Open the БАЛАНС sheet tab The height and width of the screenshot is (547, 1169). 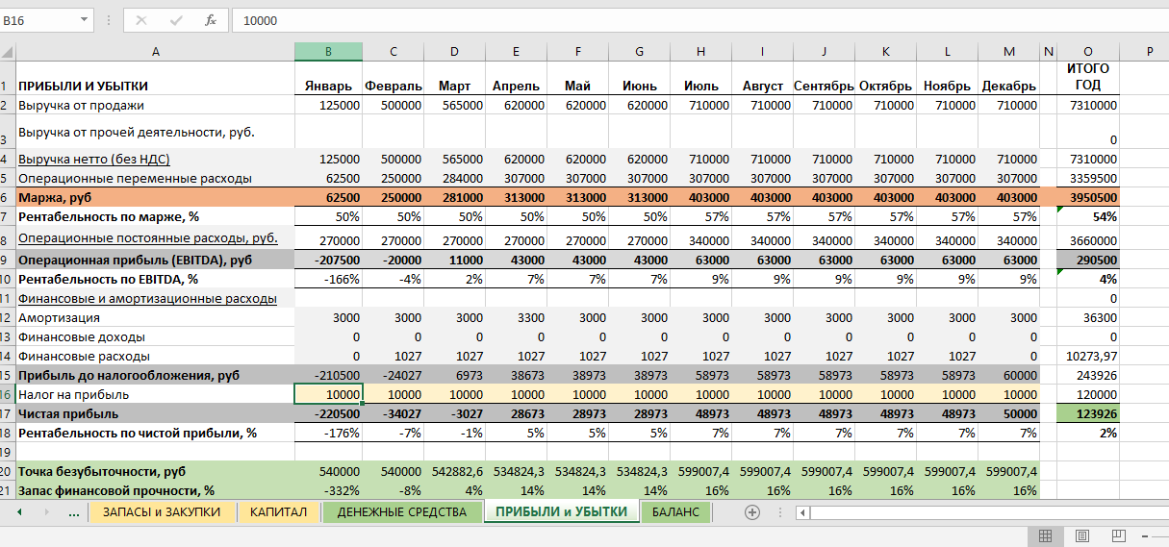coord(676,512)
